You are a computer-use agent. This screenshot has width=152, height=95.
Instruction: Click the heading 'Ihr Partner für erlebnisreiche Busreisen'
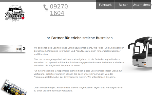click(79, 38)
